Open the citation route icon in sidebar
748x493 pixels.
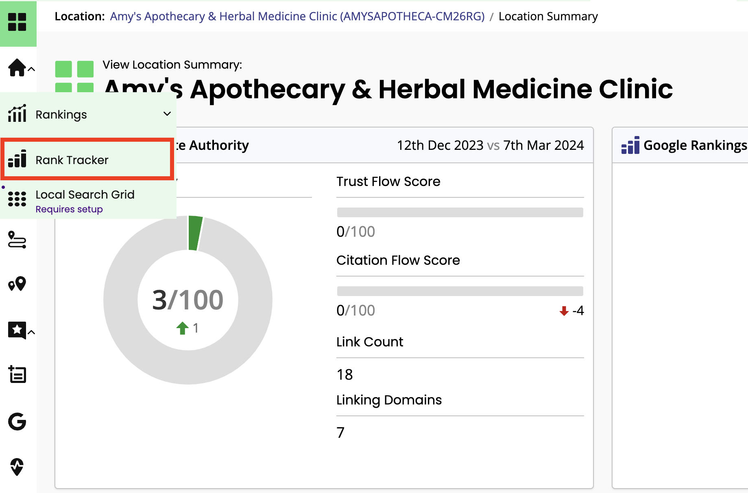point(17,240)
